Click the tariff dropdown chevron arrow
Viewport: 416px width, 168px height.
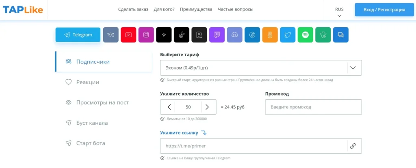pyautogui.click(x=353, y=68)
